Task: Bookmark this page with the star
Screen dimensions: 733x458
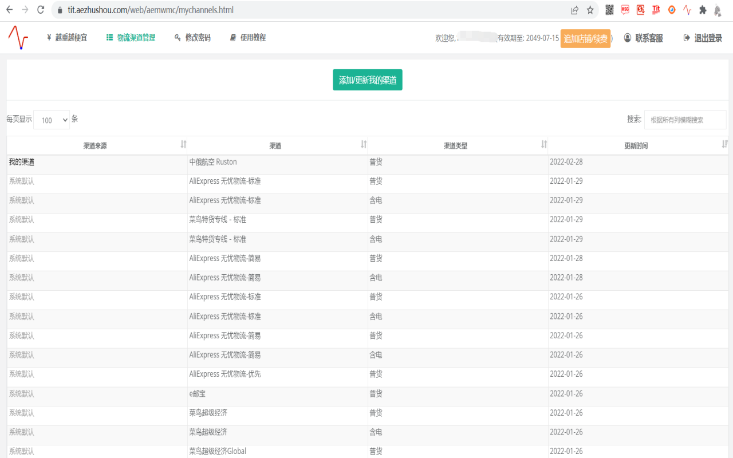Action: (590, 10)
